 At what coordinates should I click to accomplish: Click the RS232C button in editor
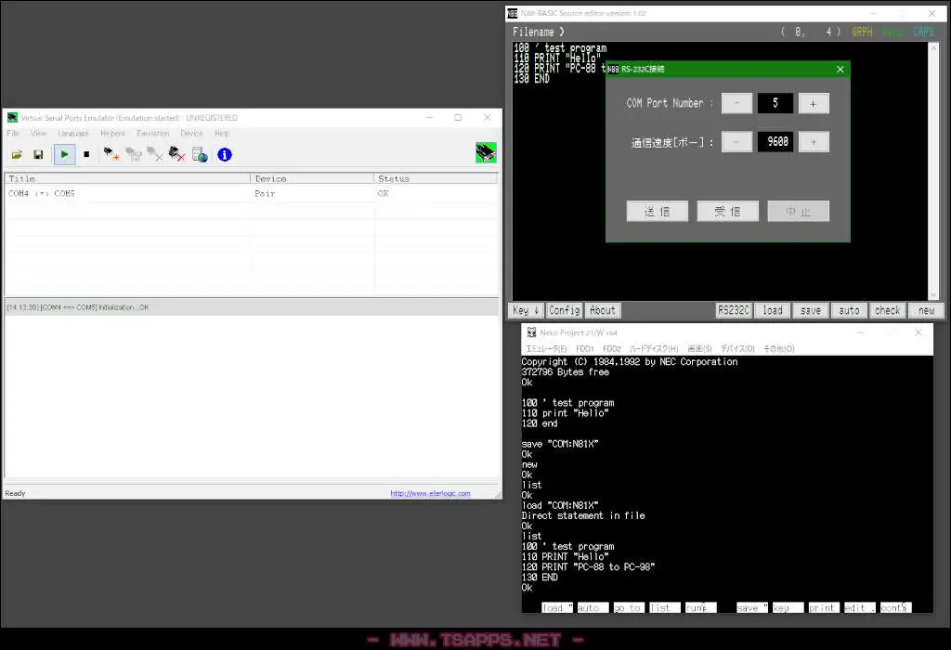coord(734,310)
